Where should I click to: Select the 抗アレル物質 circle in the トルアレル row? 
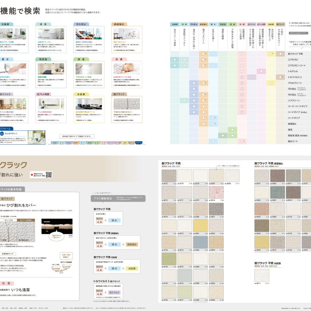click(x=262, y=70)
